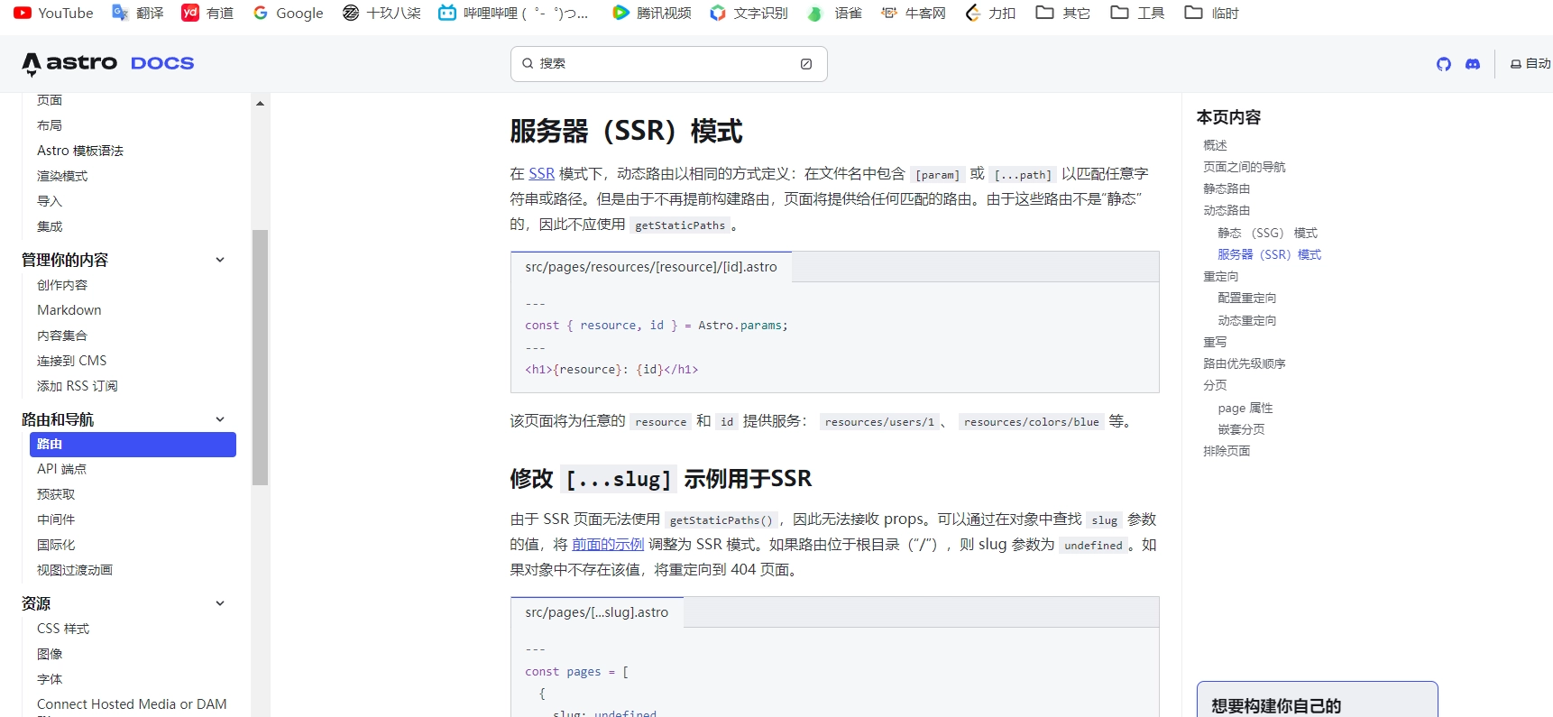Follow the 前面的示例 link

point(608,544)
